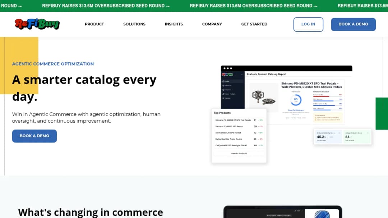Image resolution: width=388 pixels, height=218 pixels.
Task: Click the 'Agentic Commerce Optimization' eyebrow text
Action: tap(53, 64)
